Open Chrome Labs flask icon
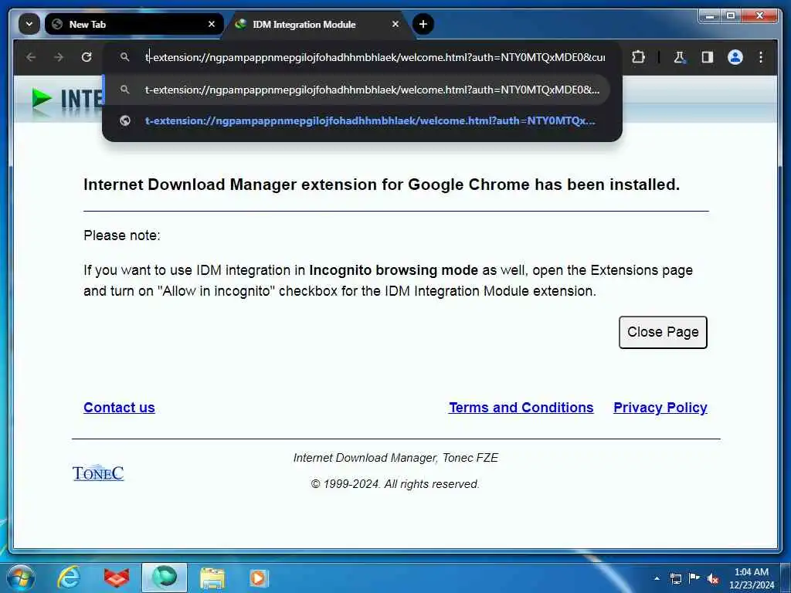The height and width of the screenshot is (593, 791). point(680,57)
